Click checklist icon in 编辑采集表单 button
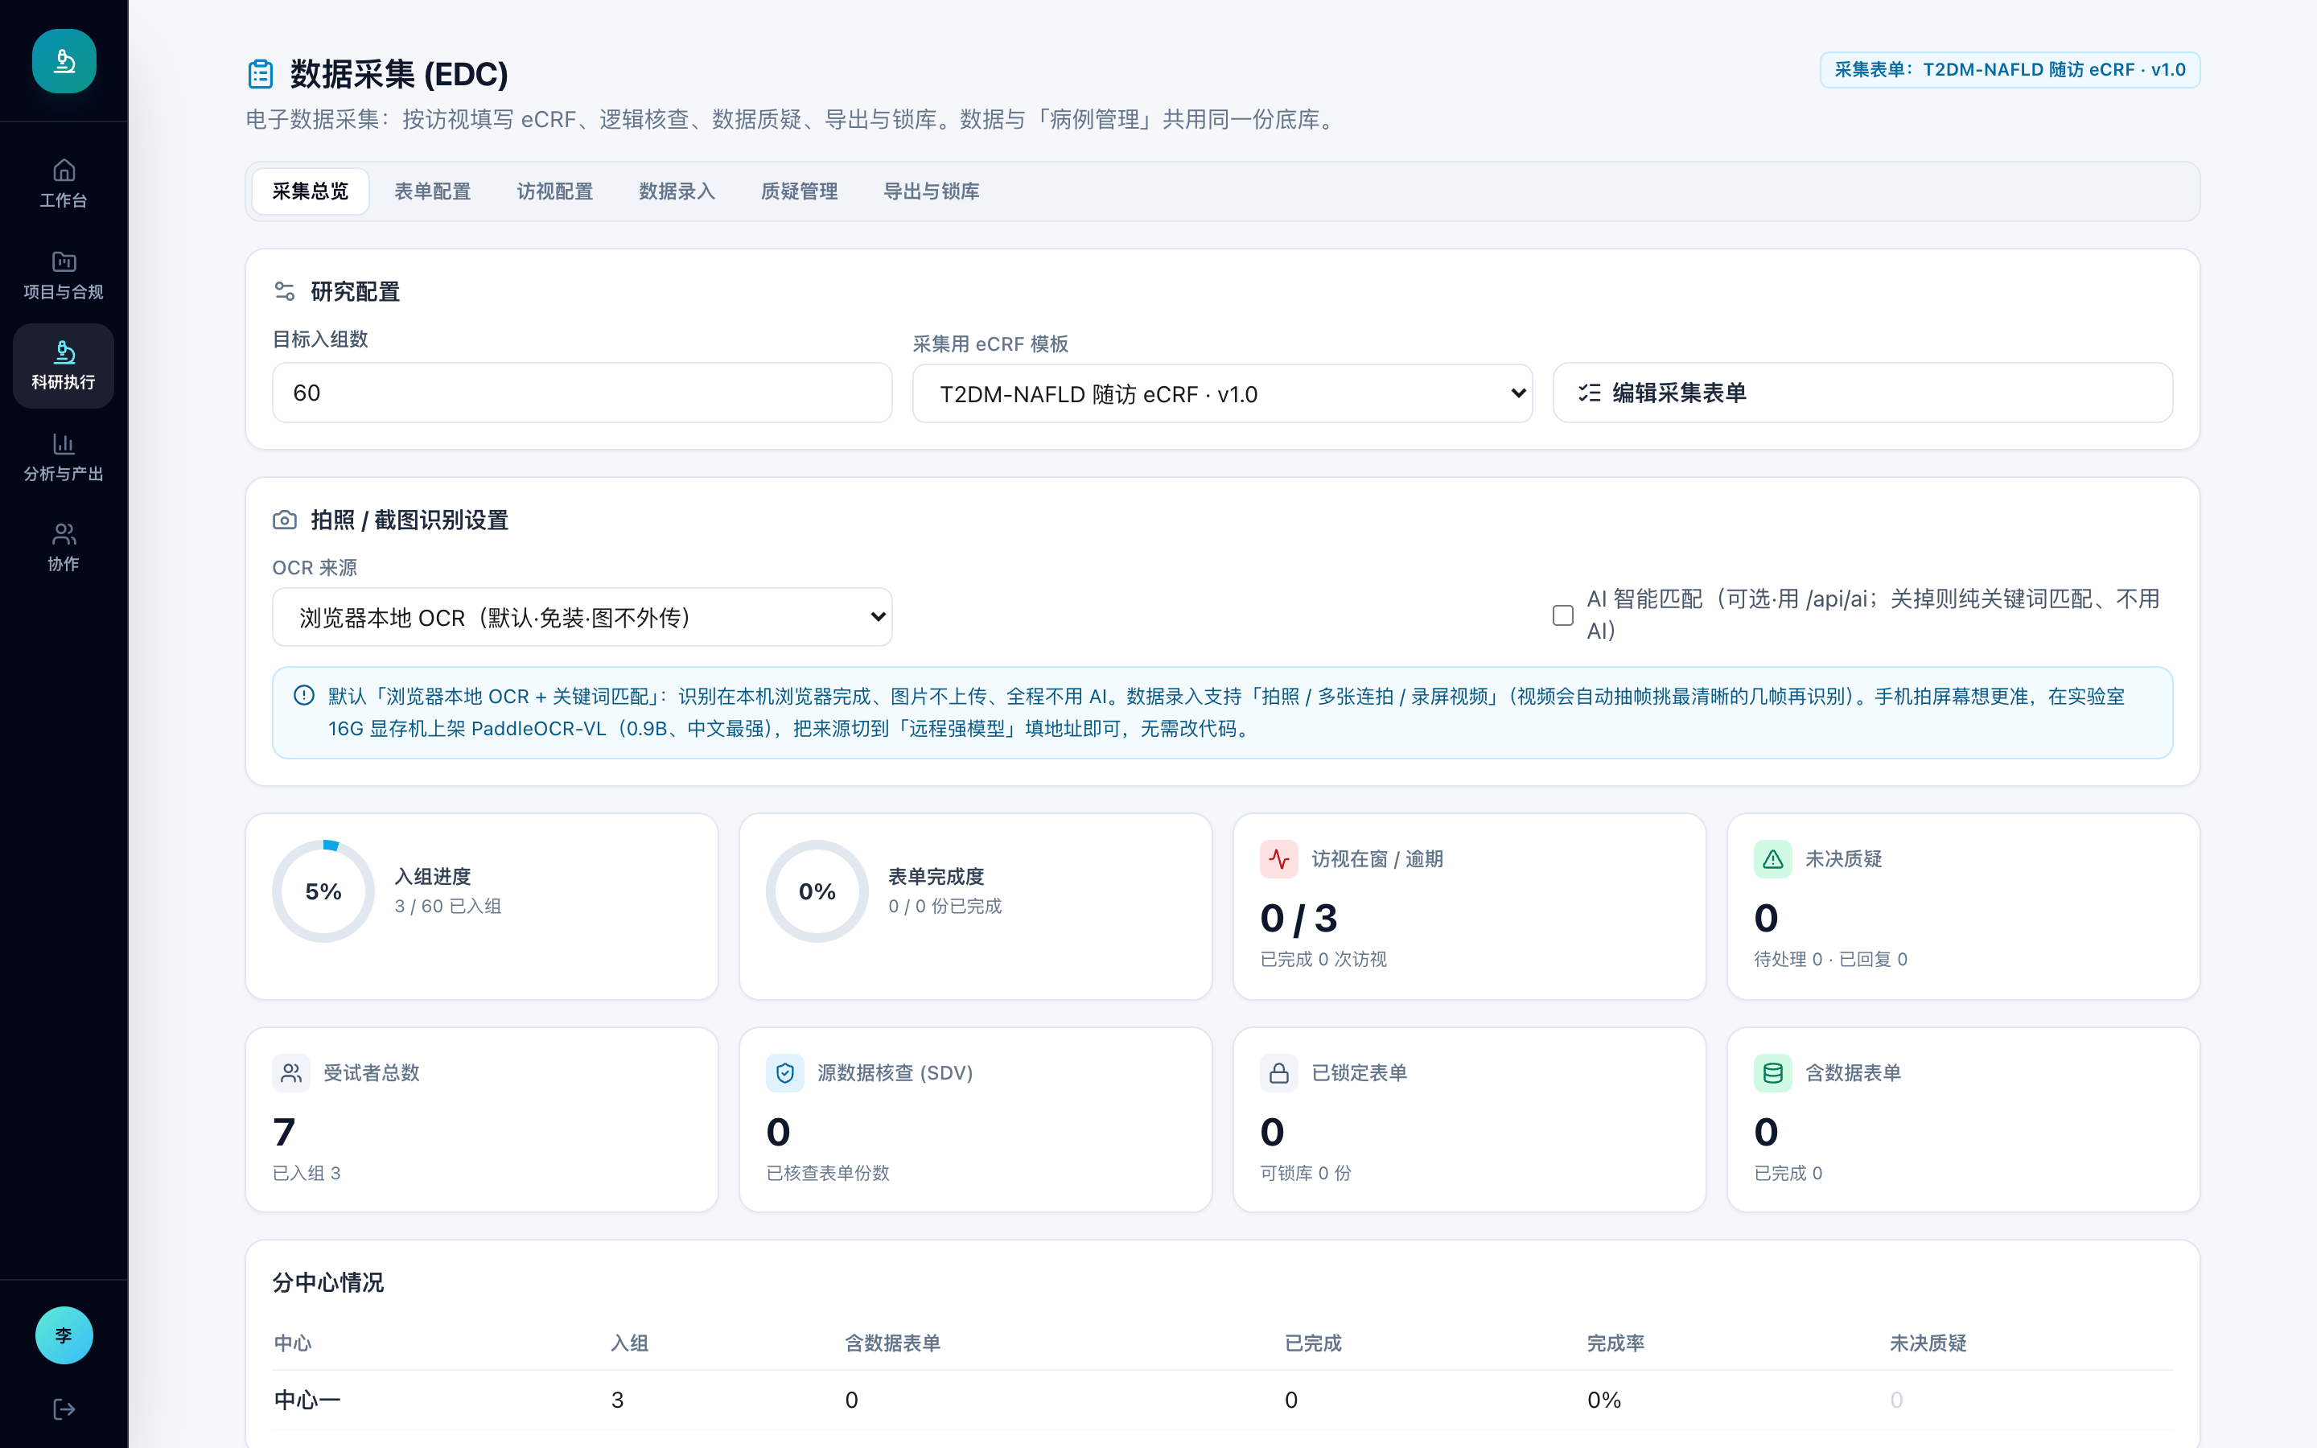This screenshot has height=1448, width=2317. click(1590, 393)
